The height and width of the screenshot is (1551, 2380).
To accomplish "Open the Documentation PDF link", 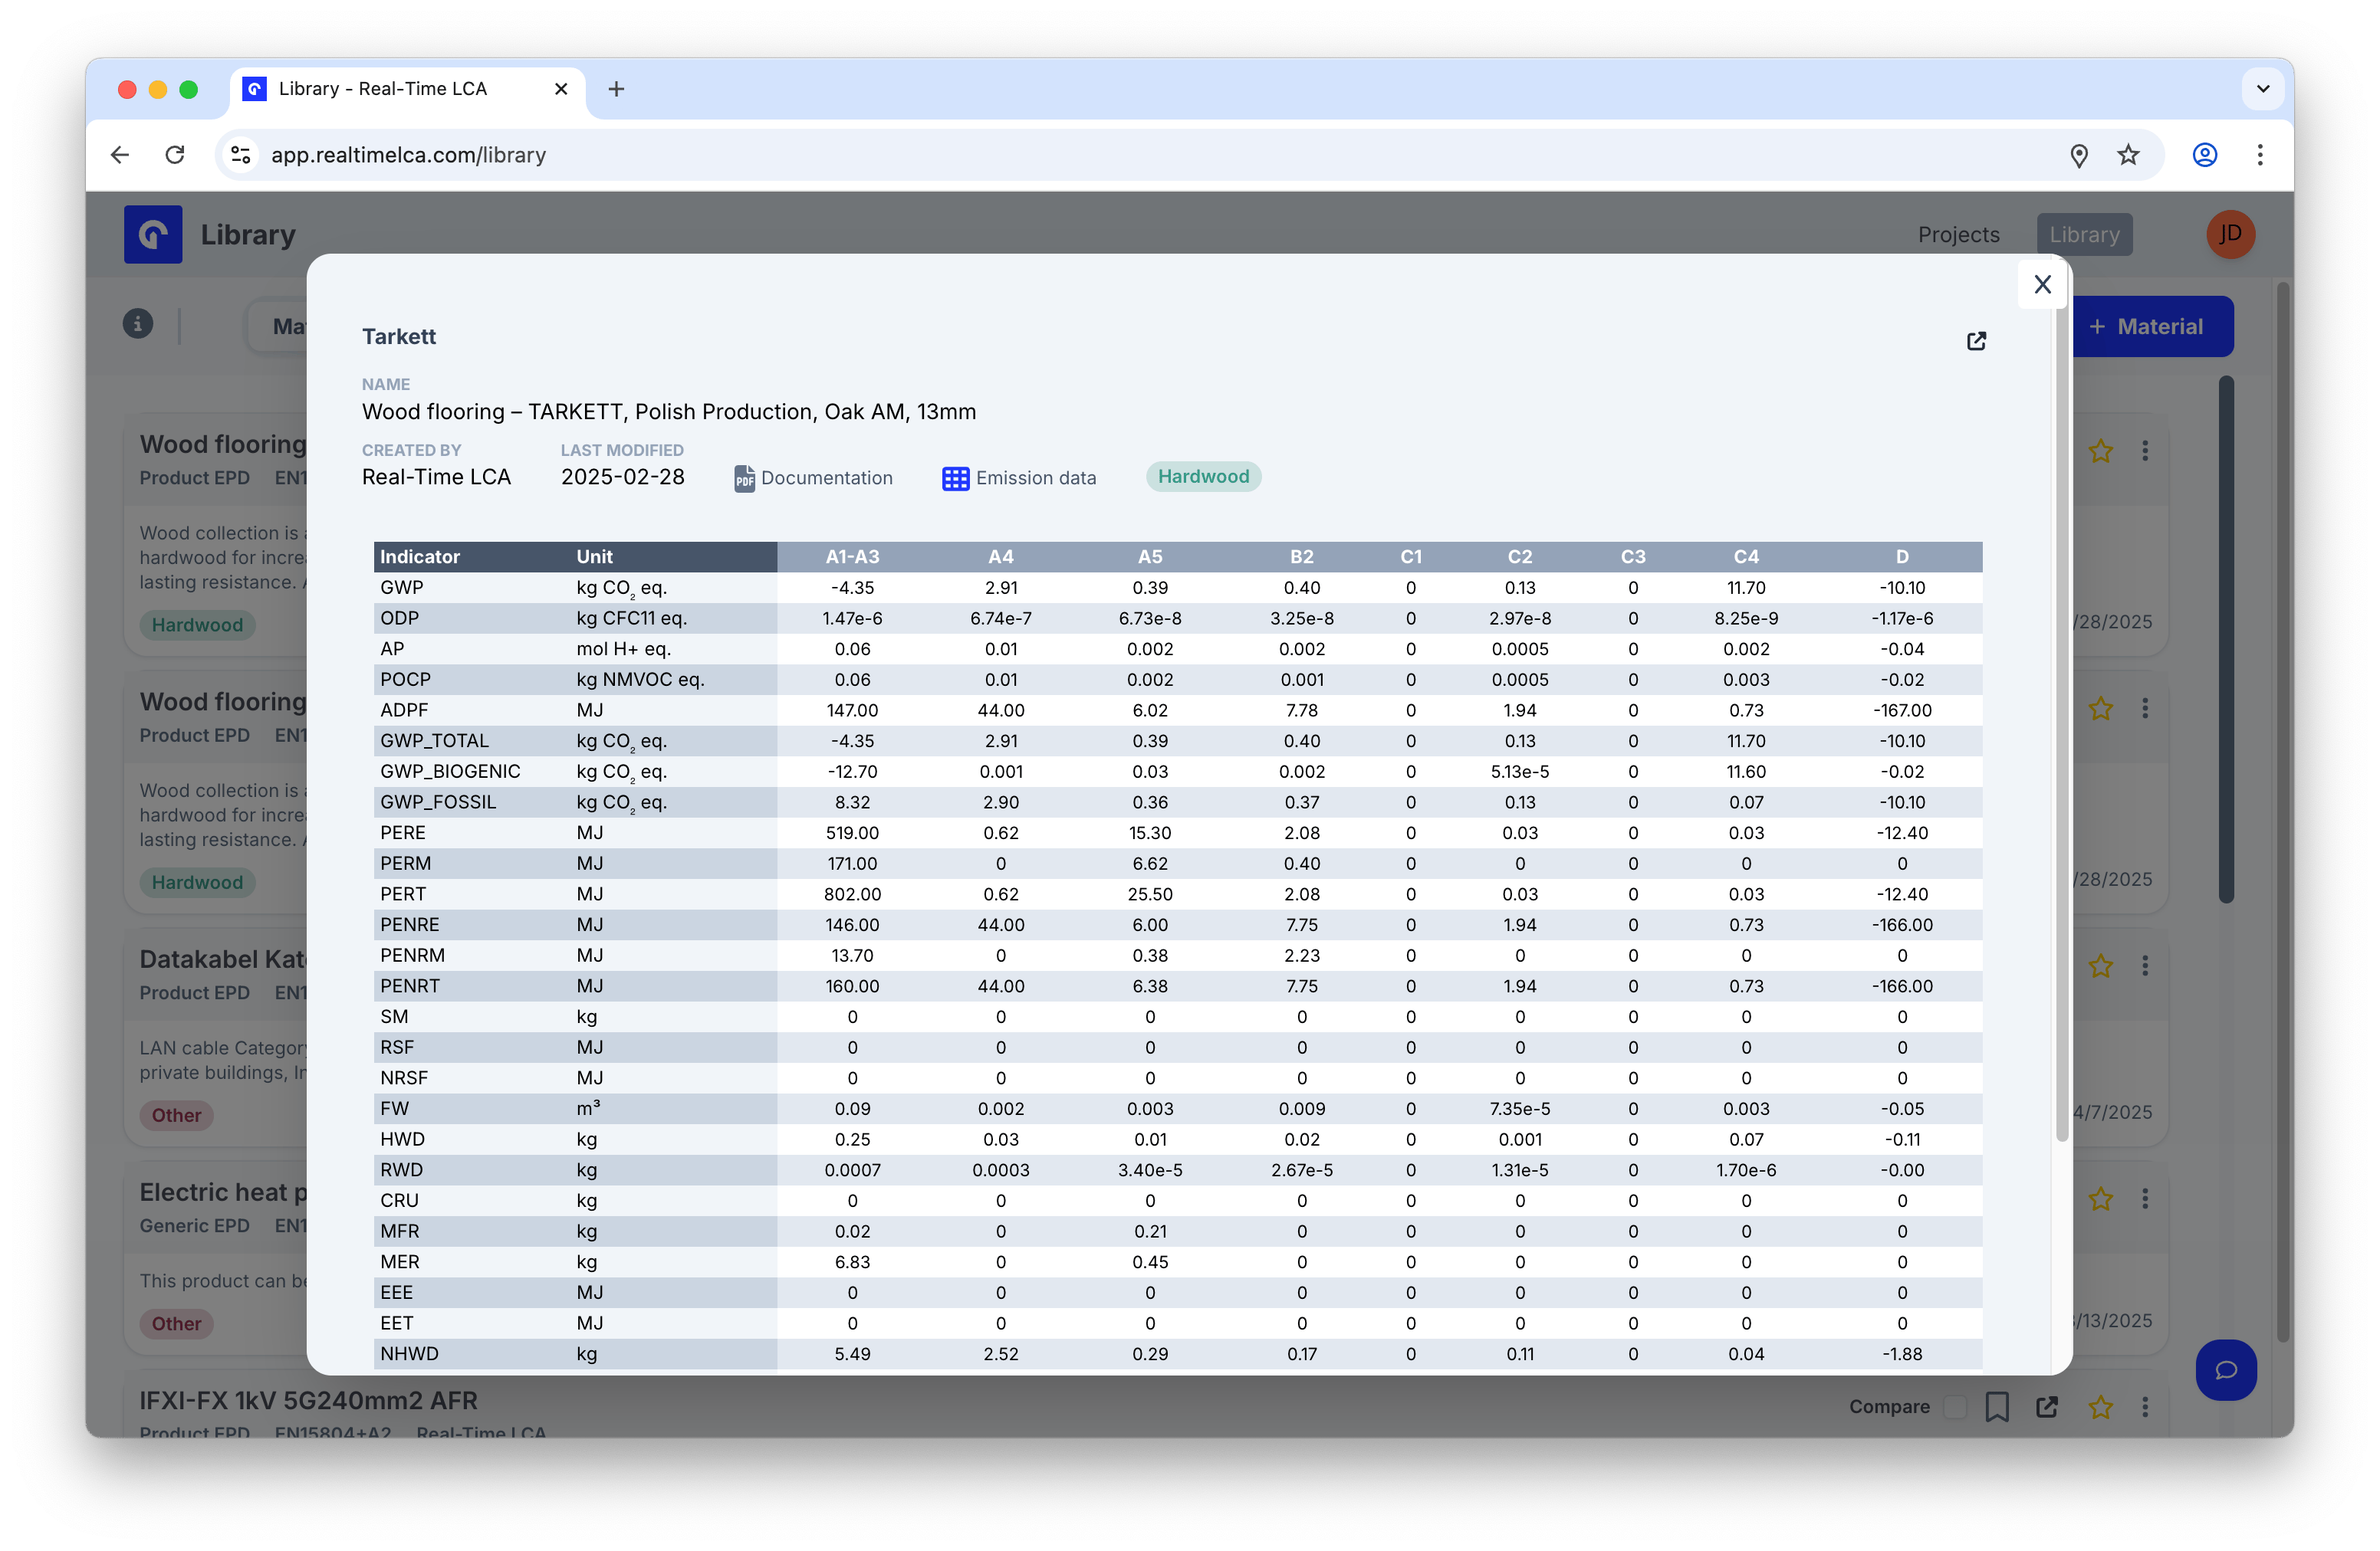I will 813,477.
